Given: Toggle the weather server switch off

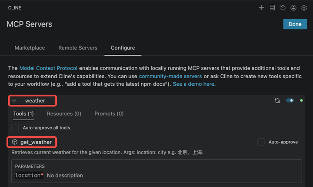Looking at the screenshot, I should 290,100.
